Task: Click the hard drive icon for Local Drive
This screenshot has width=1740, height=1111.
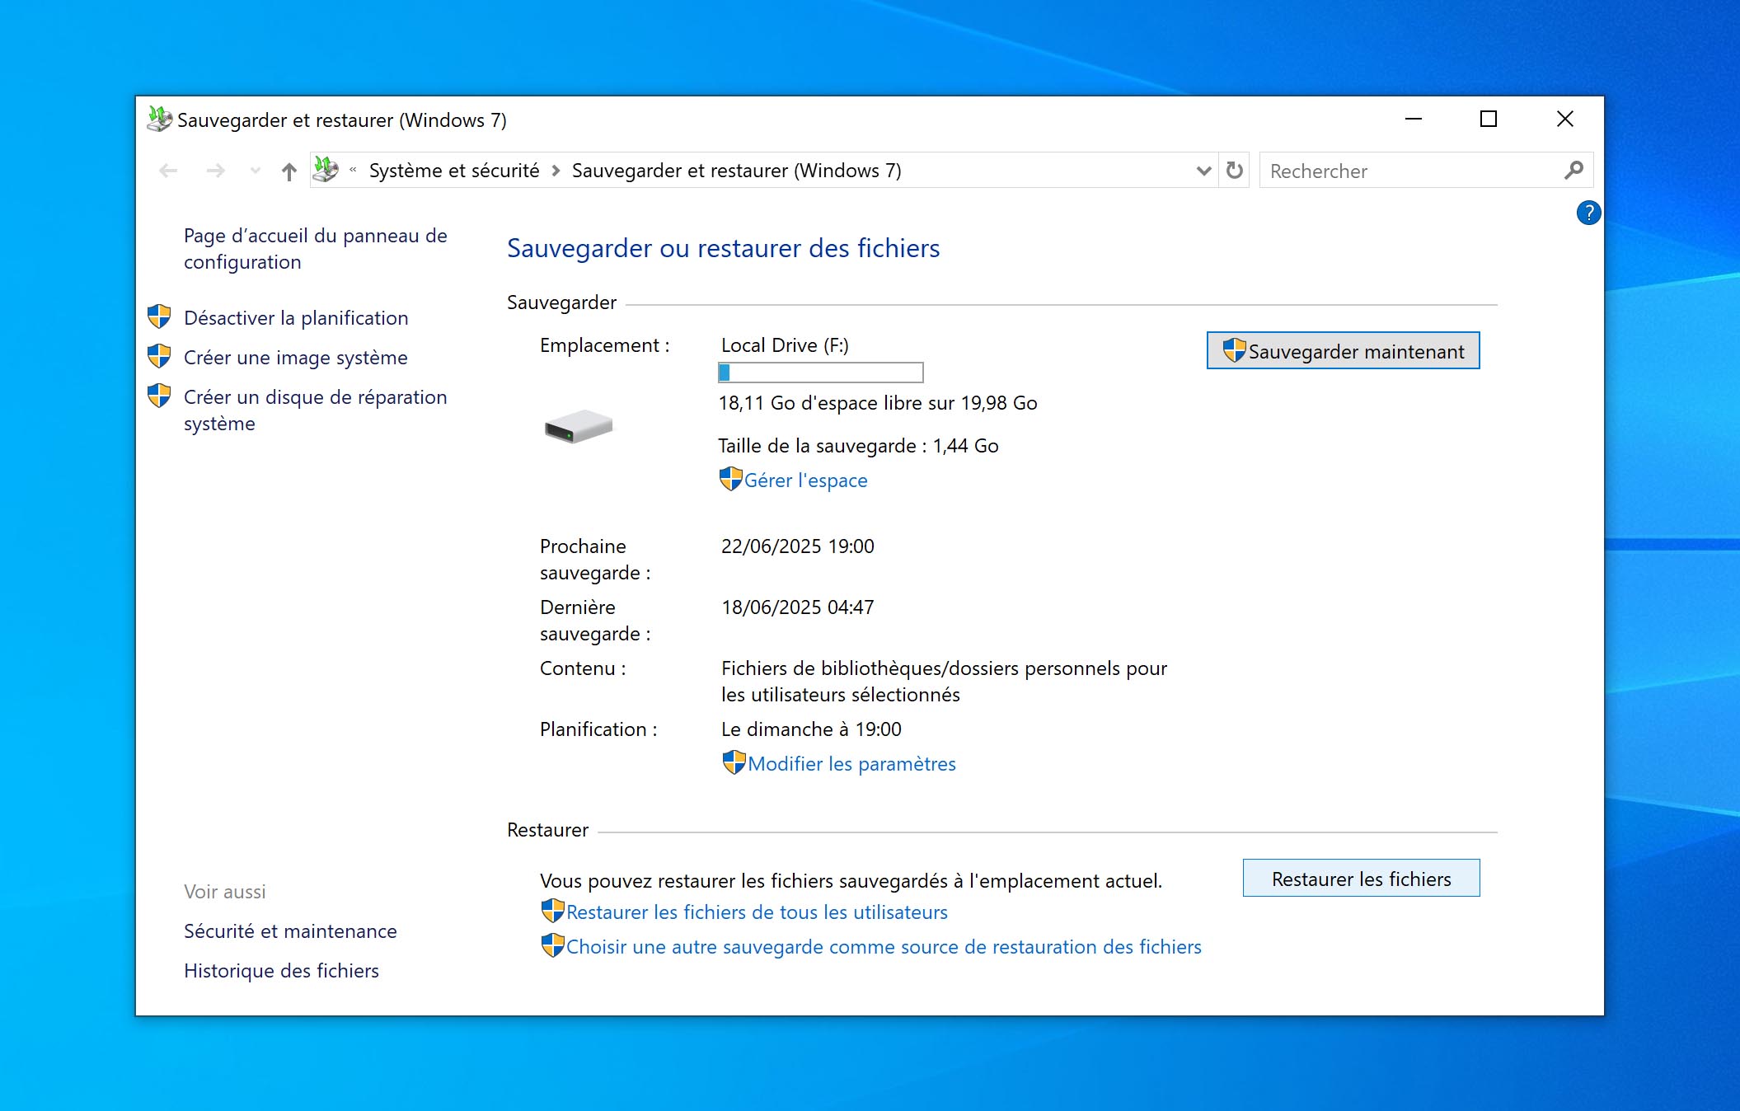Action: pyautogui.click(x=579, y=426)
